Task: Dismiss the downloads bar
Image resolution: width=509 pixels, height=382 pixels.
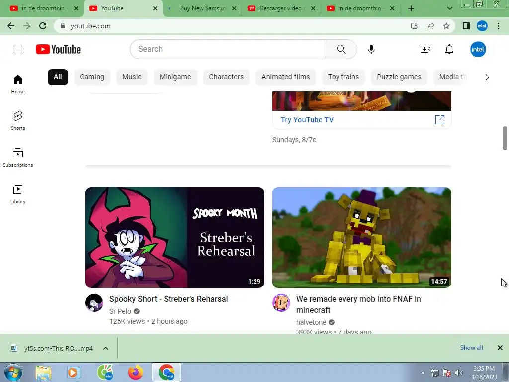Action: point(500,348)
